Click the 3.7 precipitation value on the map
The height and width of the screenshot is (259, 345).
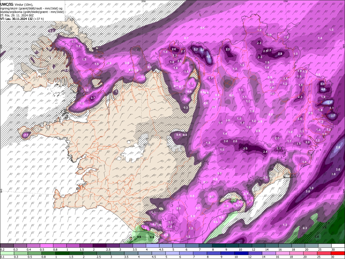click(x=333, y=115)
